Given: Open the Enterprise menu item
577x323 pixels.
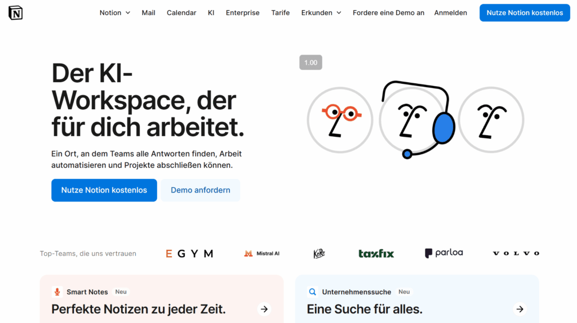Looking at the screenshot, I should pyautogui.click(x=242, y=13).
